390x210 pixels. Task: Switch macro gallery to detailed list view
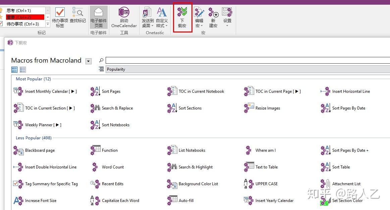[22, 69]
